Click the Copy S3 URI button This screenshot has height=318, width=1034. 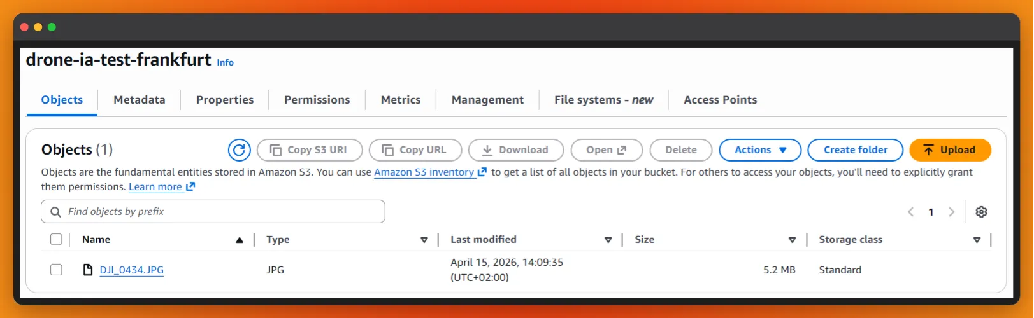click(x=310, y=150)
